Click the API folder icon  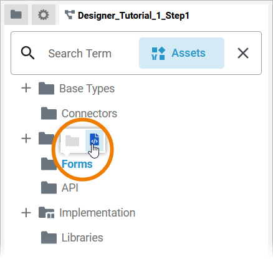click(49, 188)
